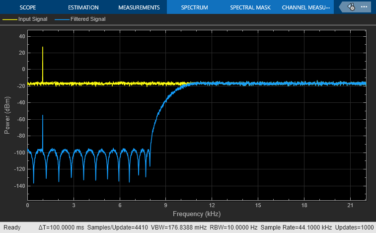Click the RBW readout in status bar

233,227
